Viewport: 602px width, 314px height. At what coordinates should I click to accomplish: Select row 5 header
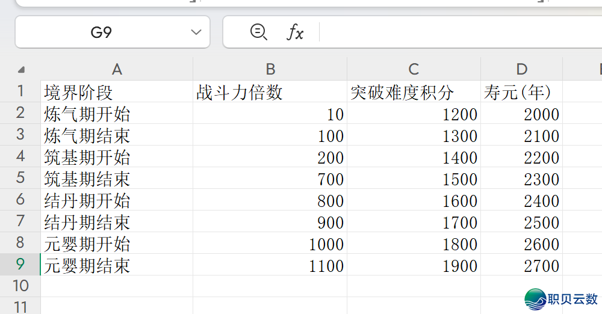[20, 177]
